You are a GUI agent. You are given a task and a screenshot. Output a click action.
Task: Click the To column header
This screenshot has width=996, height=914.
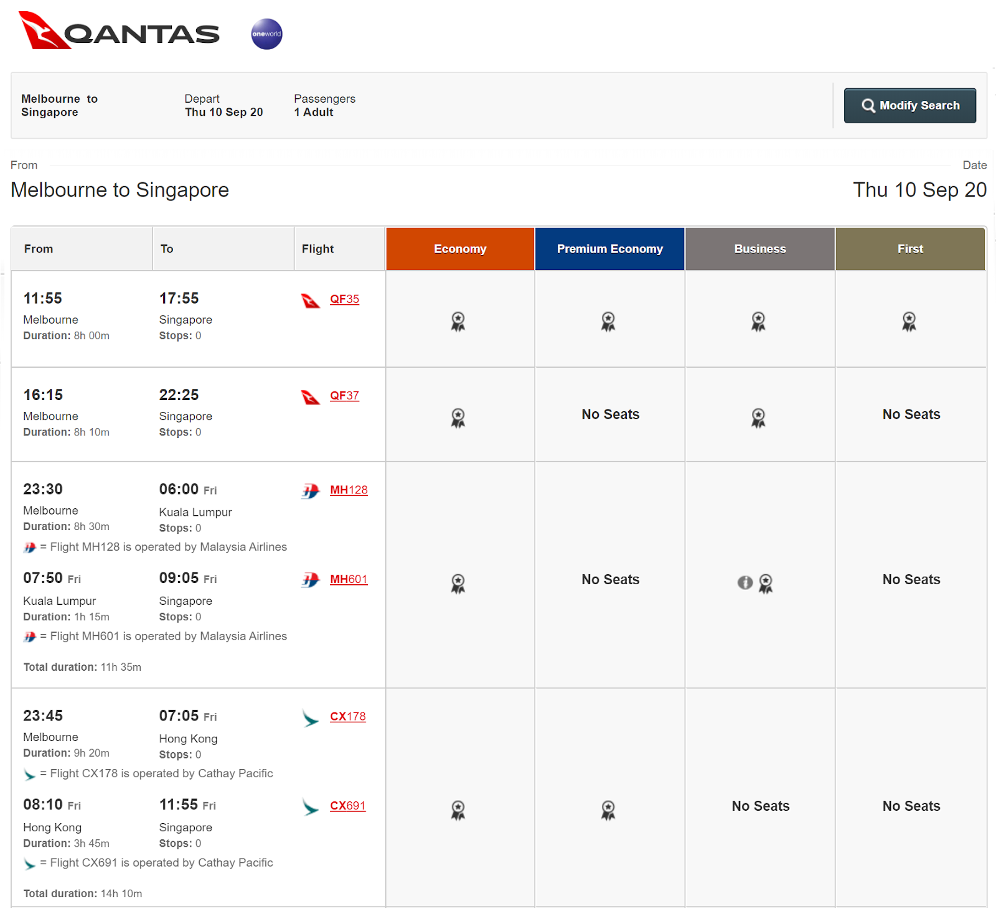pos(223,249)
